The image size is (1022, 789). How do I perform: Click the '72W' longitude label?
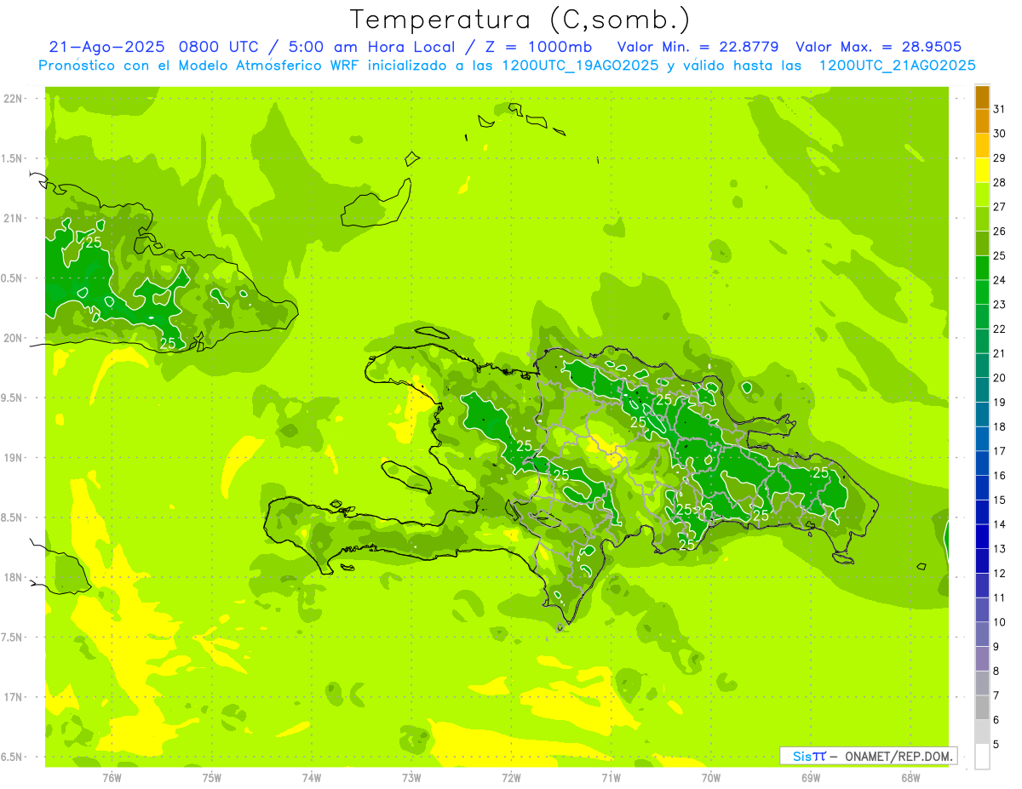[511, 778]
